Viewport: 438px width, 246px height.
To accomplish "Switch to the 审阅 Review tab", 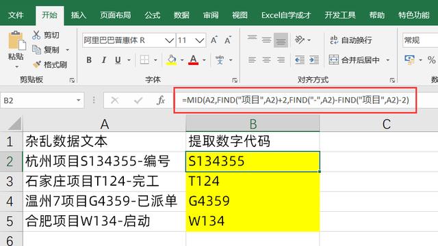I will 211,15.
